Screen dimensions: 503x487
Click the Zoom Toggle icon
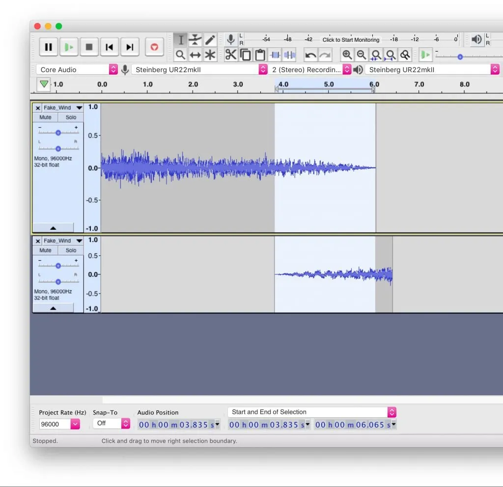405,55
